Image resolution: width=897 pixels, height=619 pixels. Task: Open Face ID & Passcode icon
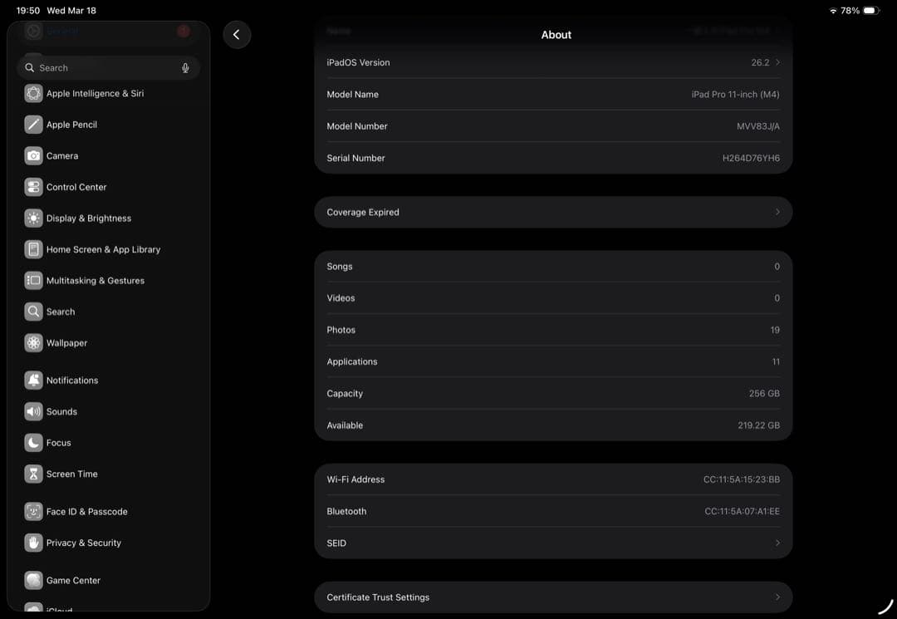(34, 511)
